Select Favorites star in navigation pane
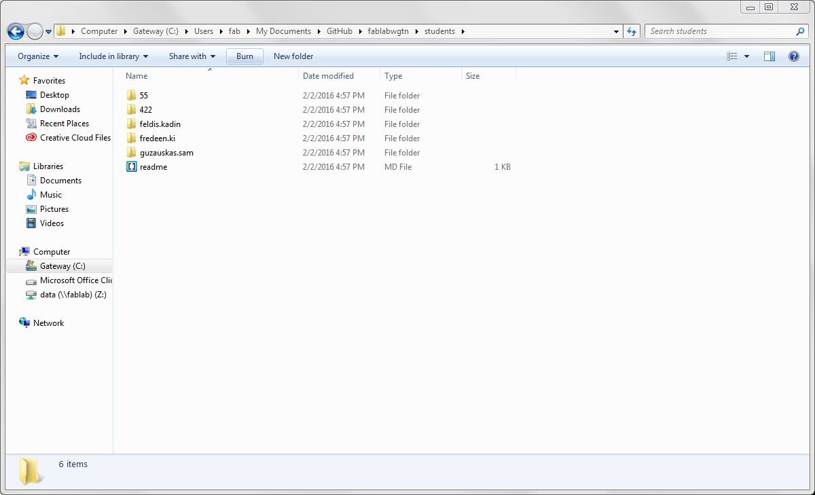This screenshot has width=815, height=495. (x=24, y=81)
